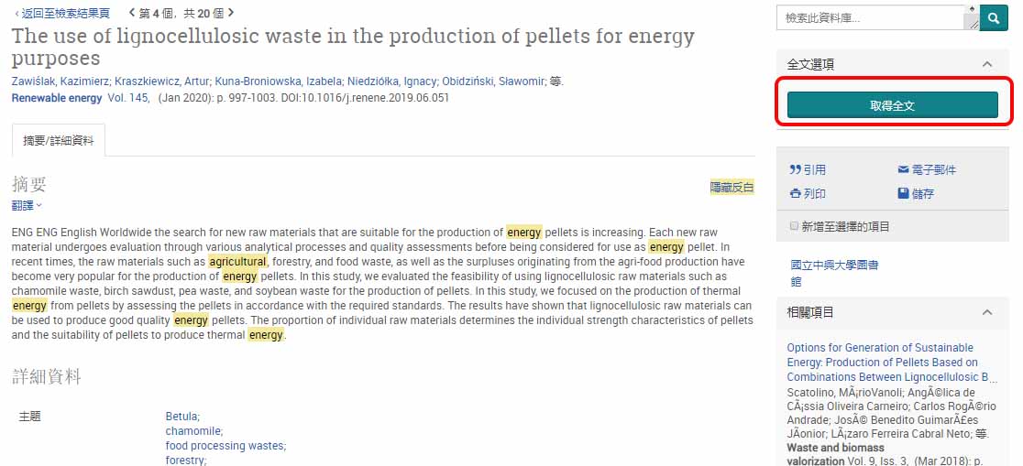Click 取得全文 button
This screenshot has height=466, width=1023.
(893, 105)
